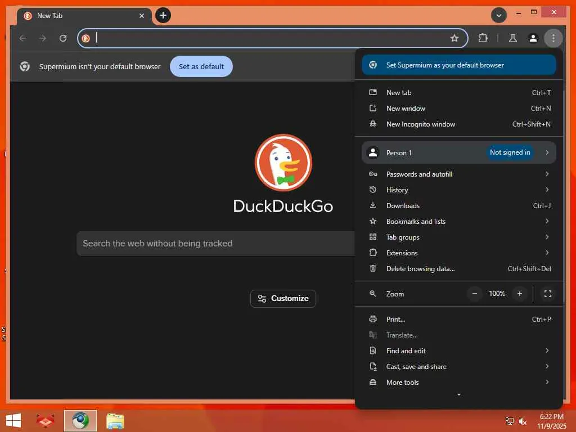Open the Windows Start button

13,421
